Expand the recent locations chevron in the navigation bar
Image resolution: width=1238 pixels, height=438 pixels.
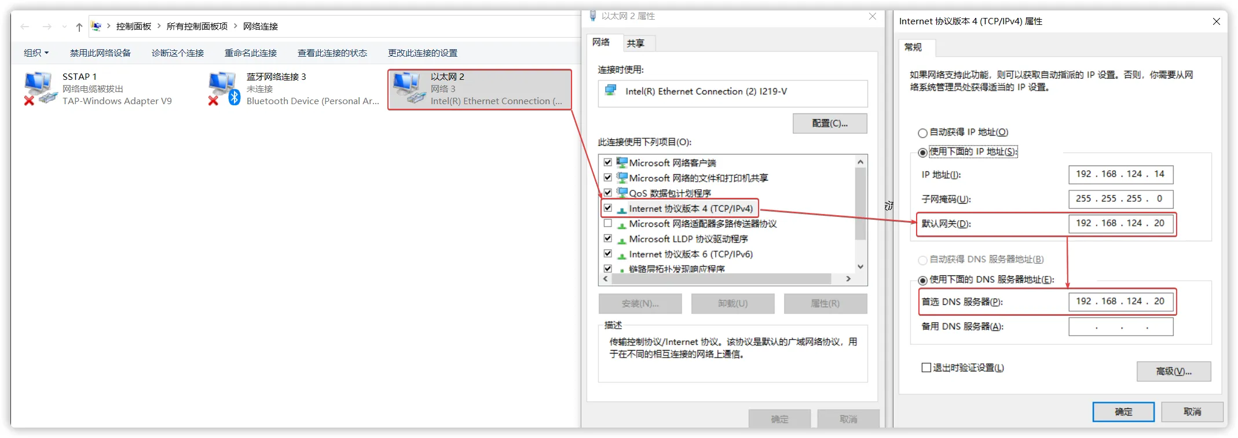[x=64, y=27]
